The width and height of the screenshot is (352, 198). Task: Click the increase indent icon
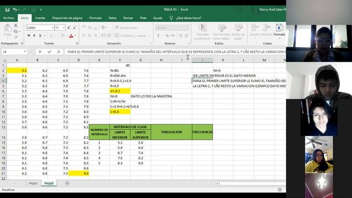pyautogui.click(x=109, y=35)
